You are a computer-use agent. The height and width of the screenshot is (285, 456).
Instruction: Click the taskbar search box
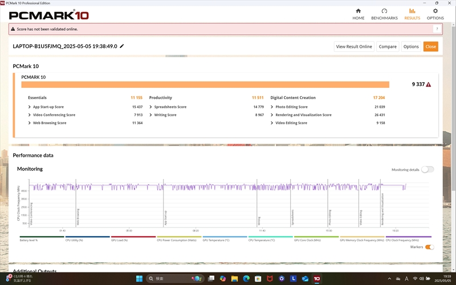pos(175,279)
